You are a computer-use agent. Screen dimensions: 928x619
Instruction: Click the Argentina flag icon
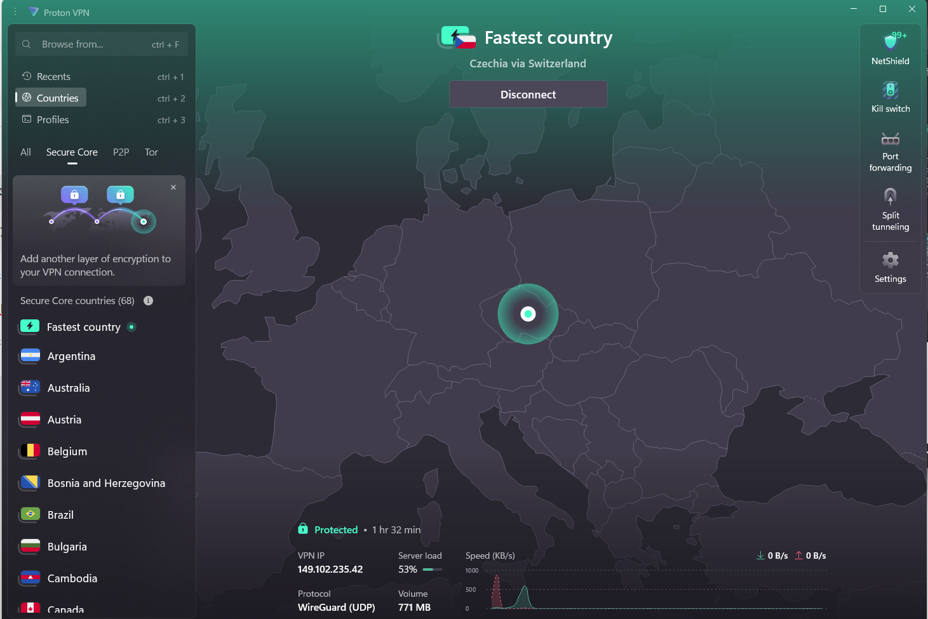(x=30, y=356)
